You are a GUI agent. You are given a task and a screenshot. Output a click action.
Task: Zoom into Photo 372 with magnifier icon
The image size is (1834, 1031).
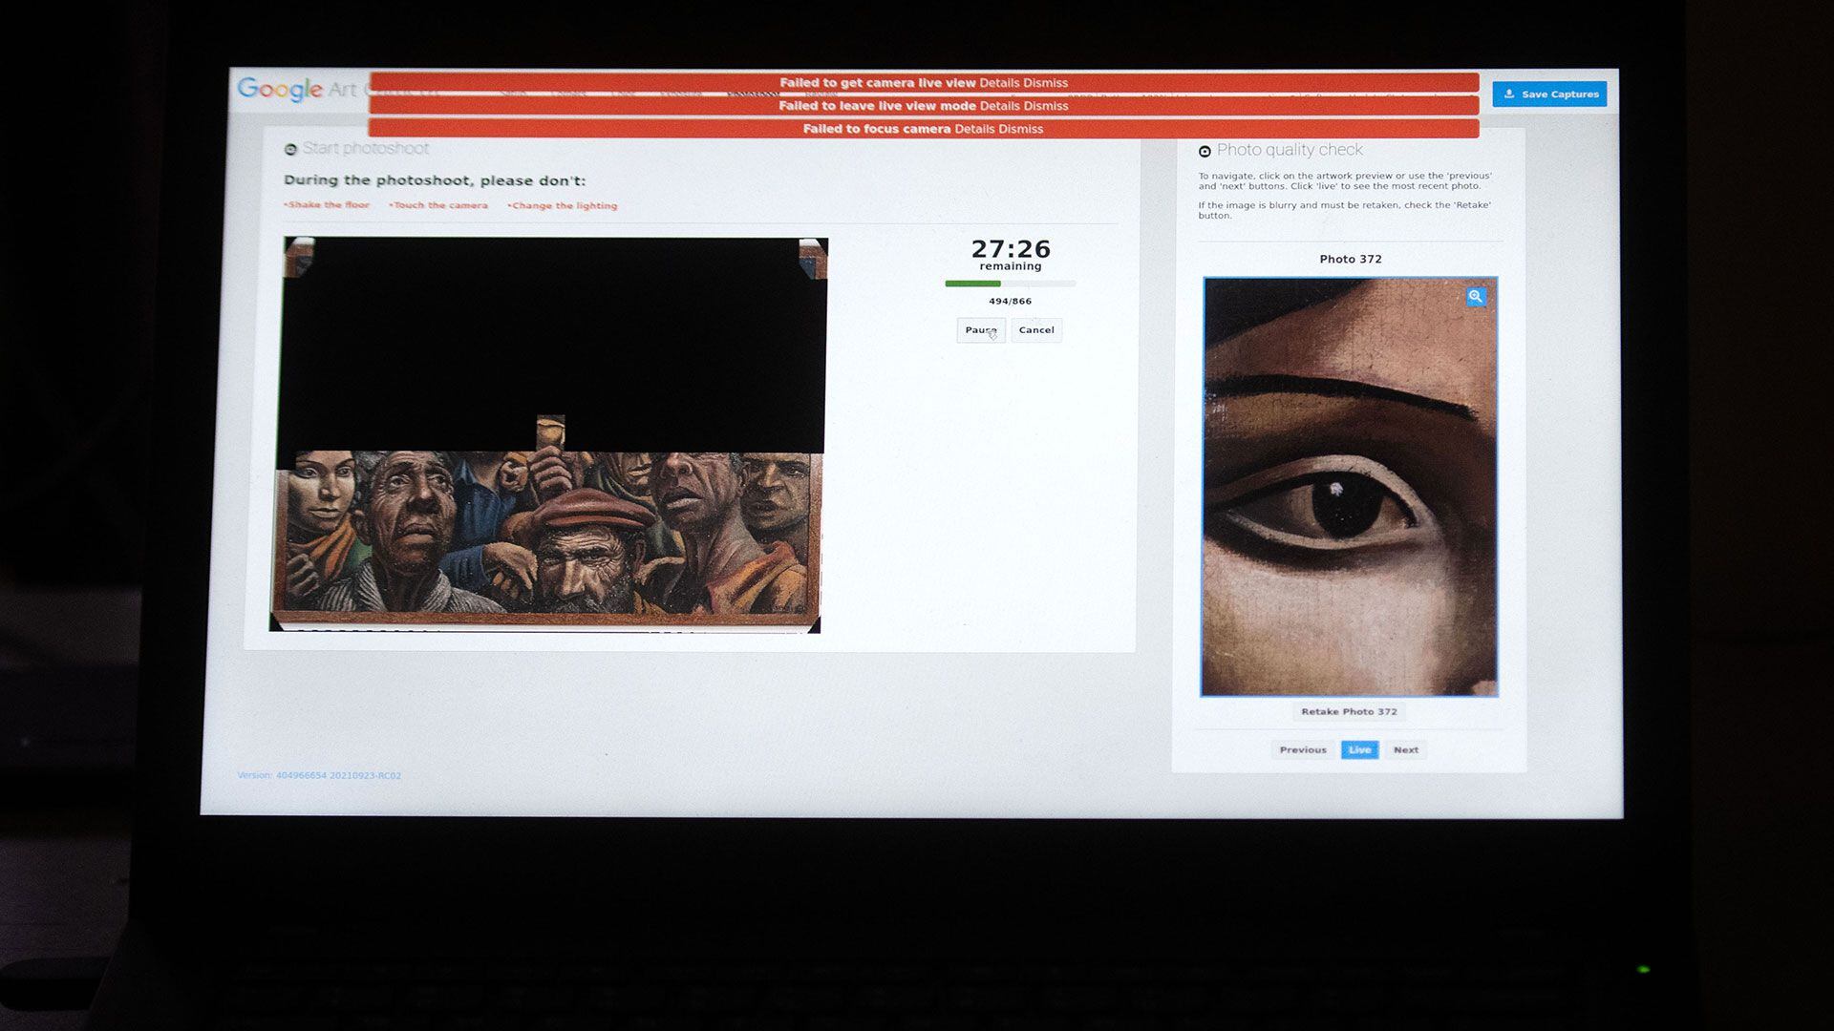click(x=1475, y=297)
